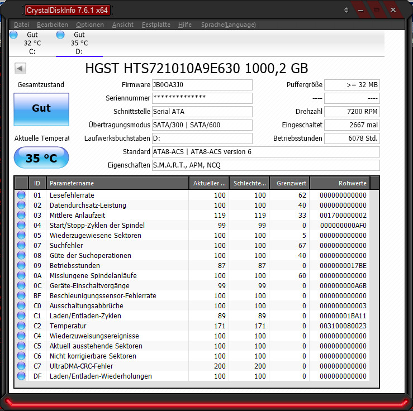
Task: Click the C: drive blue health orb
Action: coord(13,35)
